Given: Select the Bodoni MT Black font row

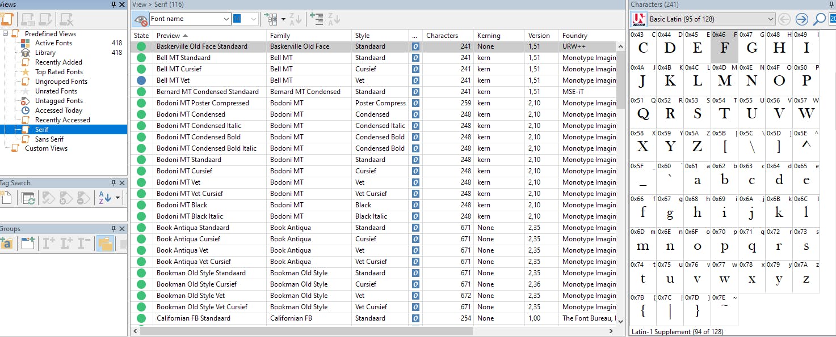Looking at the screenshot, I should click(182, 205).
